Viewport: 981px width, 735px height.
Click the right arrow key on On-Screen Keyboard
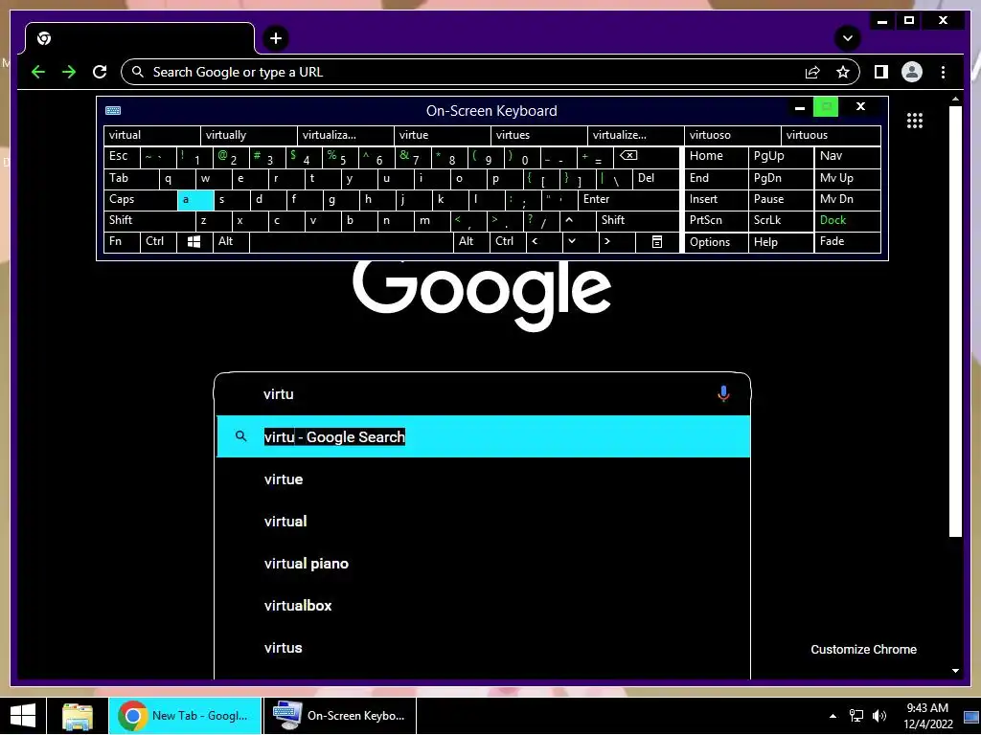coord(617,242)
